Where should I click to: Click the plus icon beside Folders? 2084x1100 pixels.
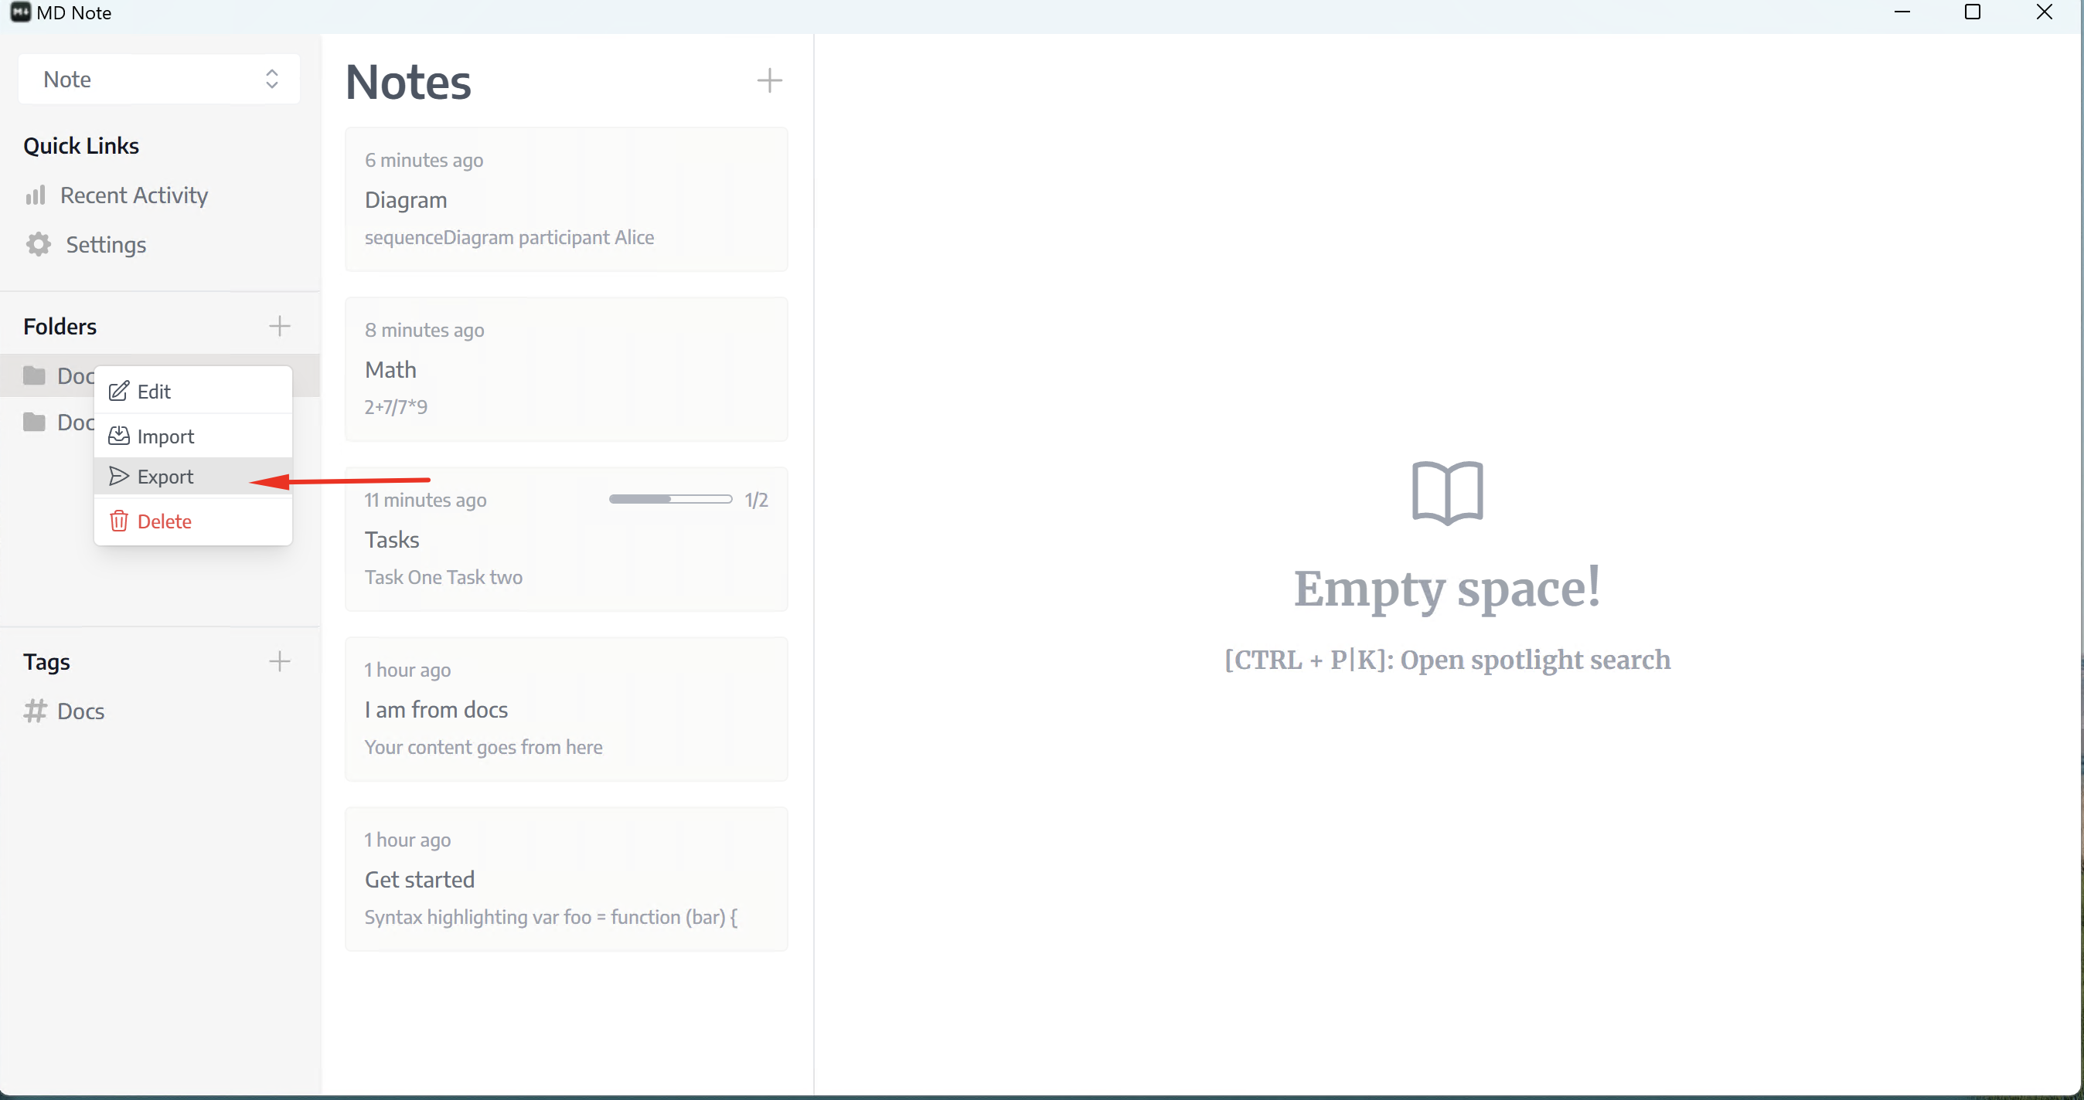pos(279,326)
